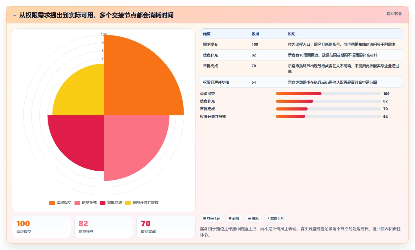The image size is (415, 250).
Task: Open the 70 审批完成 data card
Action: coord(166,227)
